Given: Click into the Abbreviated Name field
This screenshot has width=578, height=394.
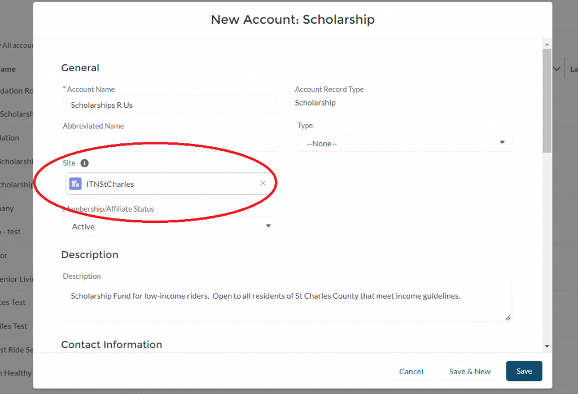Looking at the screenshot, I should [170, 142].
